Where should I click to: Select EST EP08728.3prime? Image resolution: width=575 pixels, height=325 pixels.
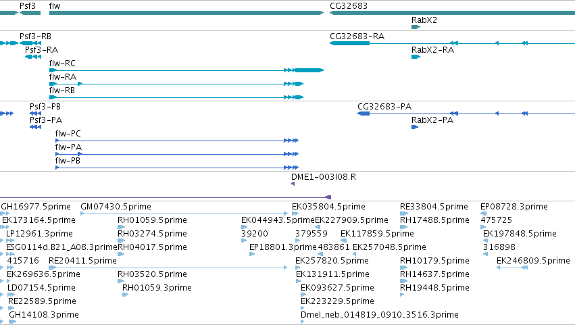pyautogui.click(x=514, y=207)
